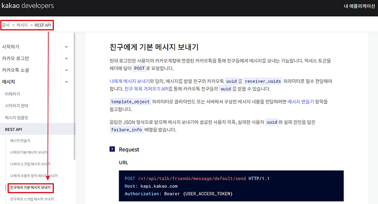Follow the 친구 목록 가져오기 API link
Screen dimensions: 378x204
coord(146,89)
